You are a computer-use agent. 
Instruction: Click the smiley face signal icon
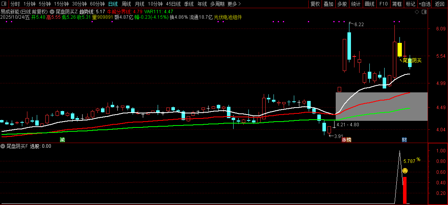tap(405, 171)
